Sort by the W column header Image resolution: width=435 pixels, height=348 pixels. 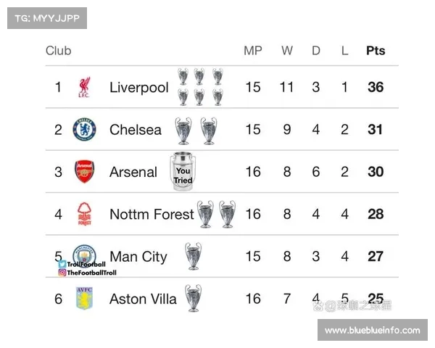(287, 51)
